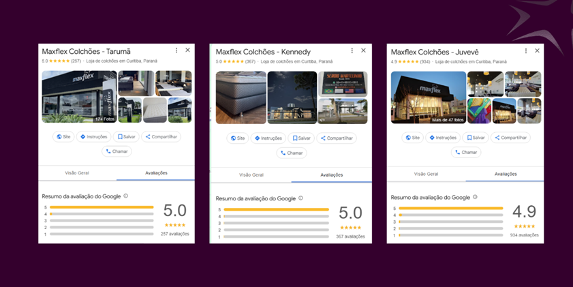Click the 934 avaliações text

[525, 235]
